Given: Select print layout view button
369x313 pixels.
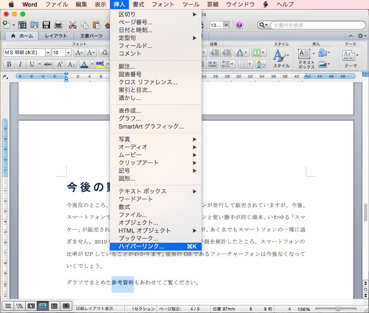Looking at the screenshot, I should point(43,306).
